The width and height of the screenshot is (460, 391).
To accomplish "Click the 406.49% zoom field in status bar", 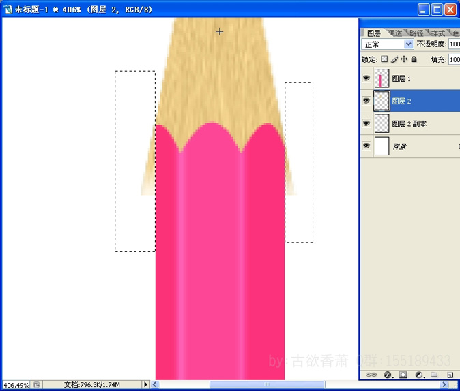I will (x=16, y=385).
